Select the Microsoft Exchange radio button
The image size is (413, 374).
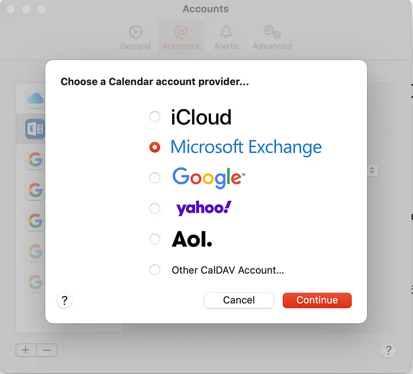click(x=155, y=147)
